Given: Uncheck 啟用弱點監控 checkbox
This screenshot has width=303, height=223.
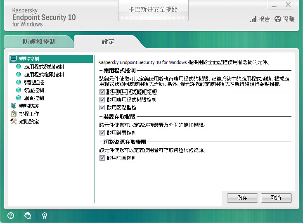Looking at the screenshot, I should pos(102,108).
